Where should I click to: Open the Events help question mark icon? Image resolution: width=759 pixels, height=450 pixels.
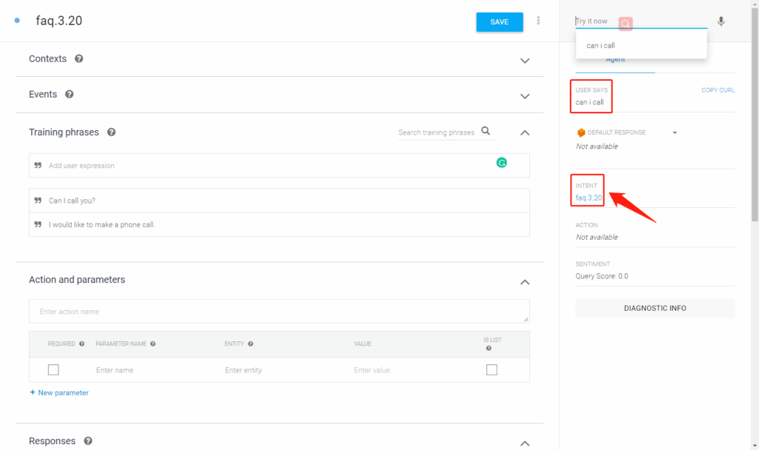coord(69,95)
